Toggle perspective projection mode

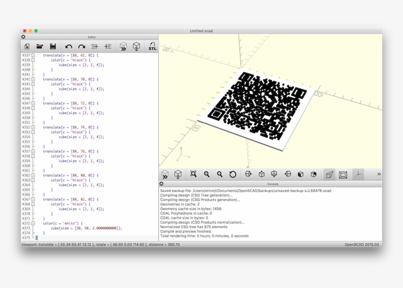click(x=328, y=174)
